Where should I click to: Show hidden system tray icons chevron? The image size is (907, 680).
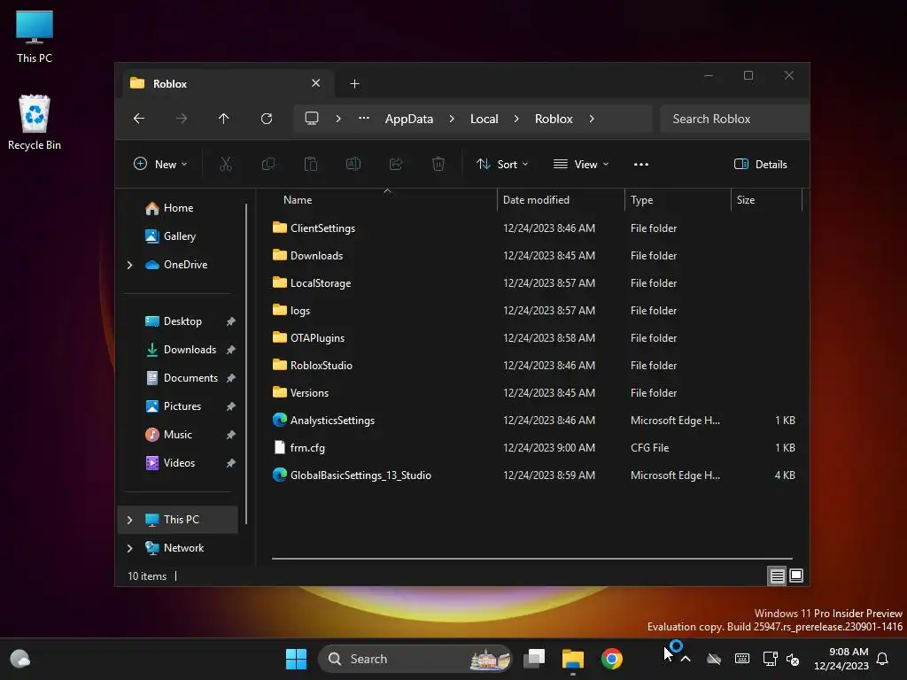686,659
